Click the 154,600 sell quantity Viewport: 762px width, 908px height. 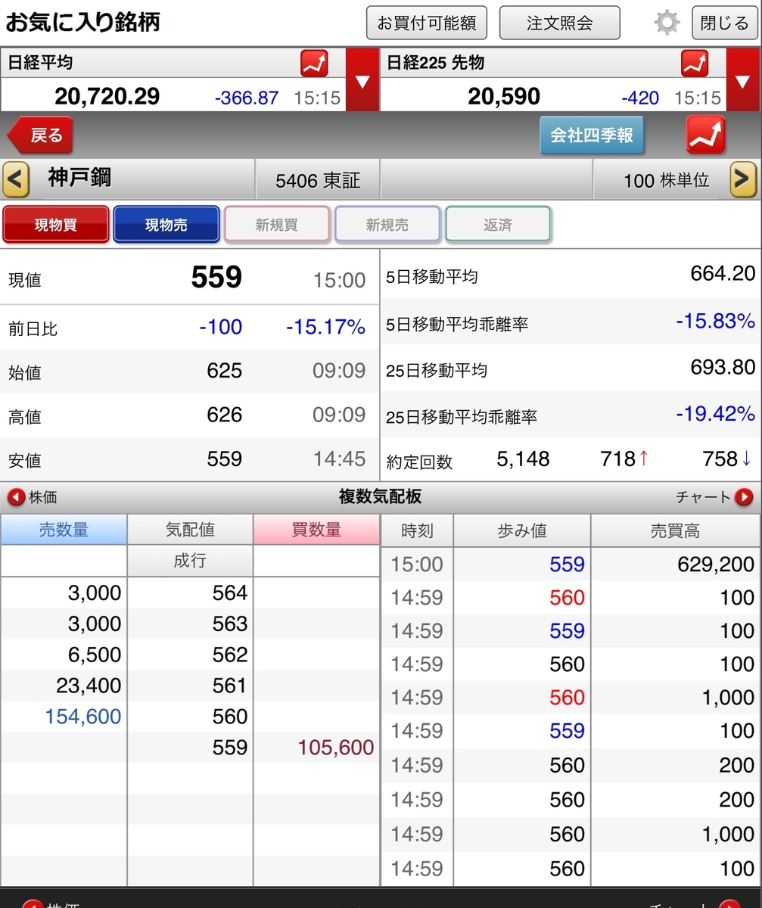click(x=83, y=717)
